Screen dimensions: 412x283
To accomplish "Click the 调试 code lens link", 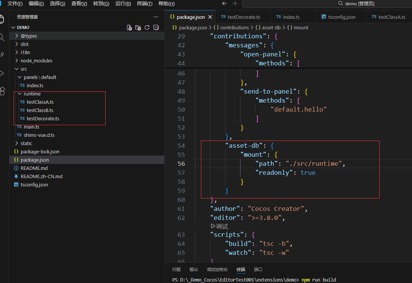I will point(219,226).
